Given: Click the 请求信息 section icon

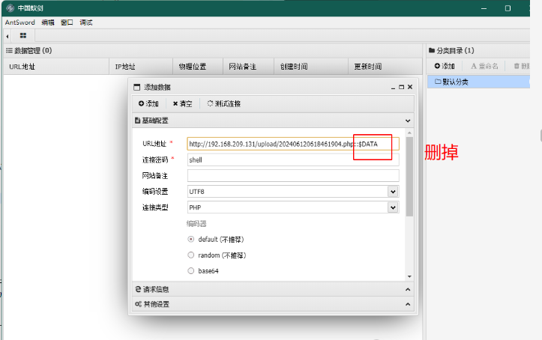Looking at the screenshot, I should pos(138,289).
